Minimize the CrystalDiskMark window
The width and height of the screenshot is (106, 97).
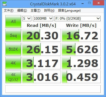83,4
